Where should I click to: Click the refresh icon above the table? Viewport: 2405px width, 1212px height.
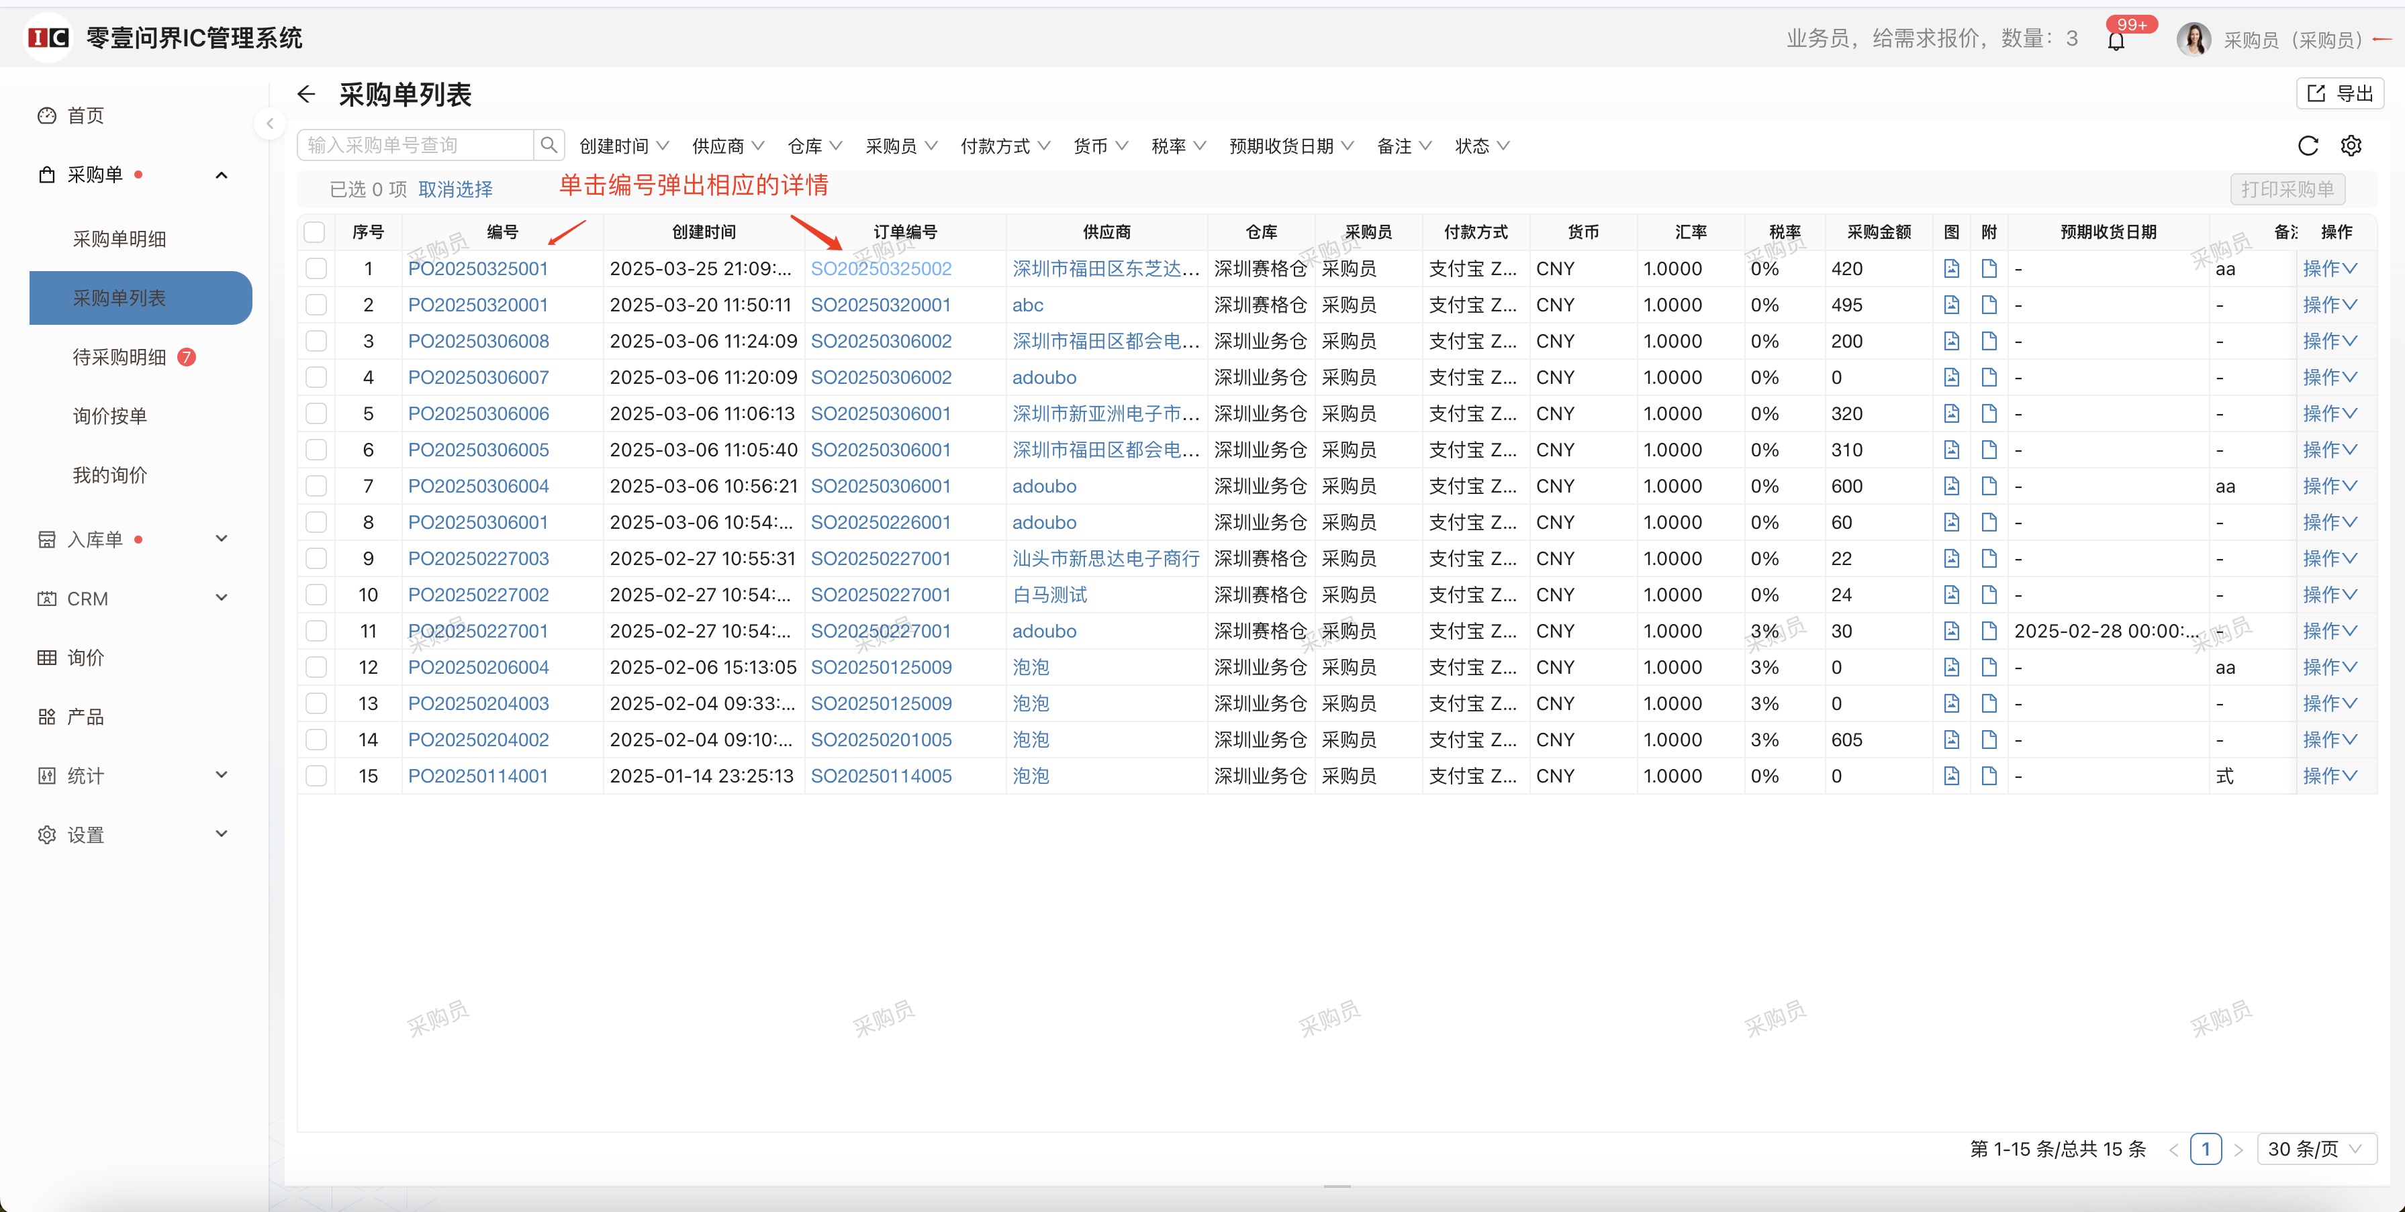pos(2307,146)
